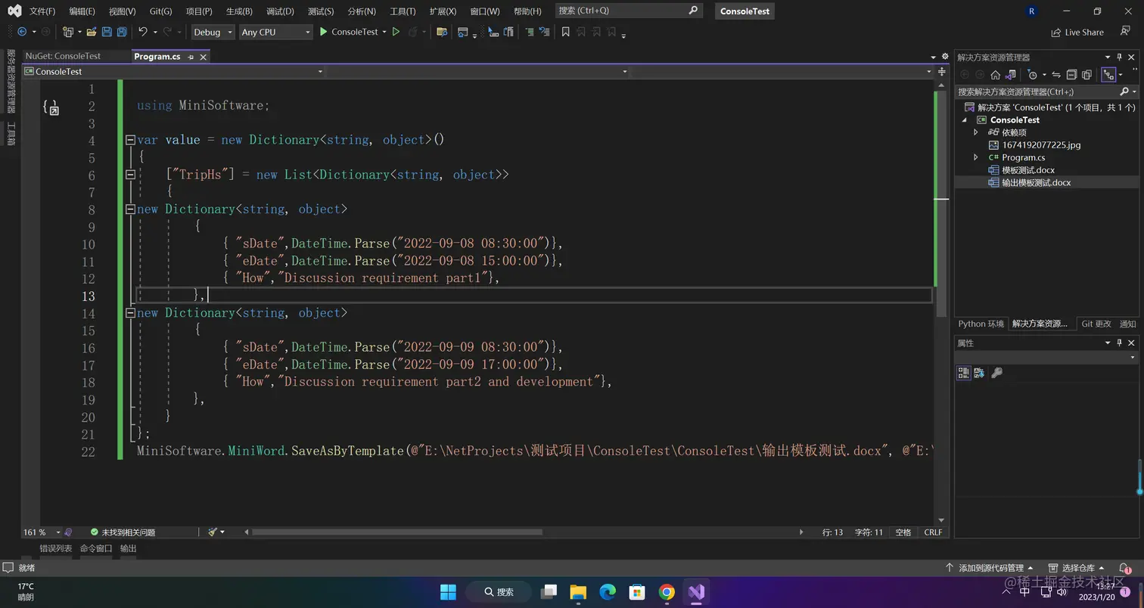Toggle auto-hide pin on Properties panel

click(x=1120, y=343)
